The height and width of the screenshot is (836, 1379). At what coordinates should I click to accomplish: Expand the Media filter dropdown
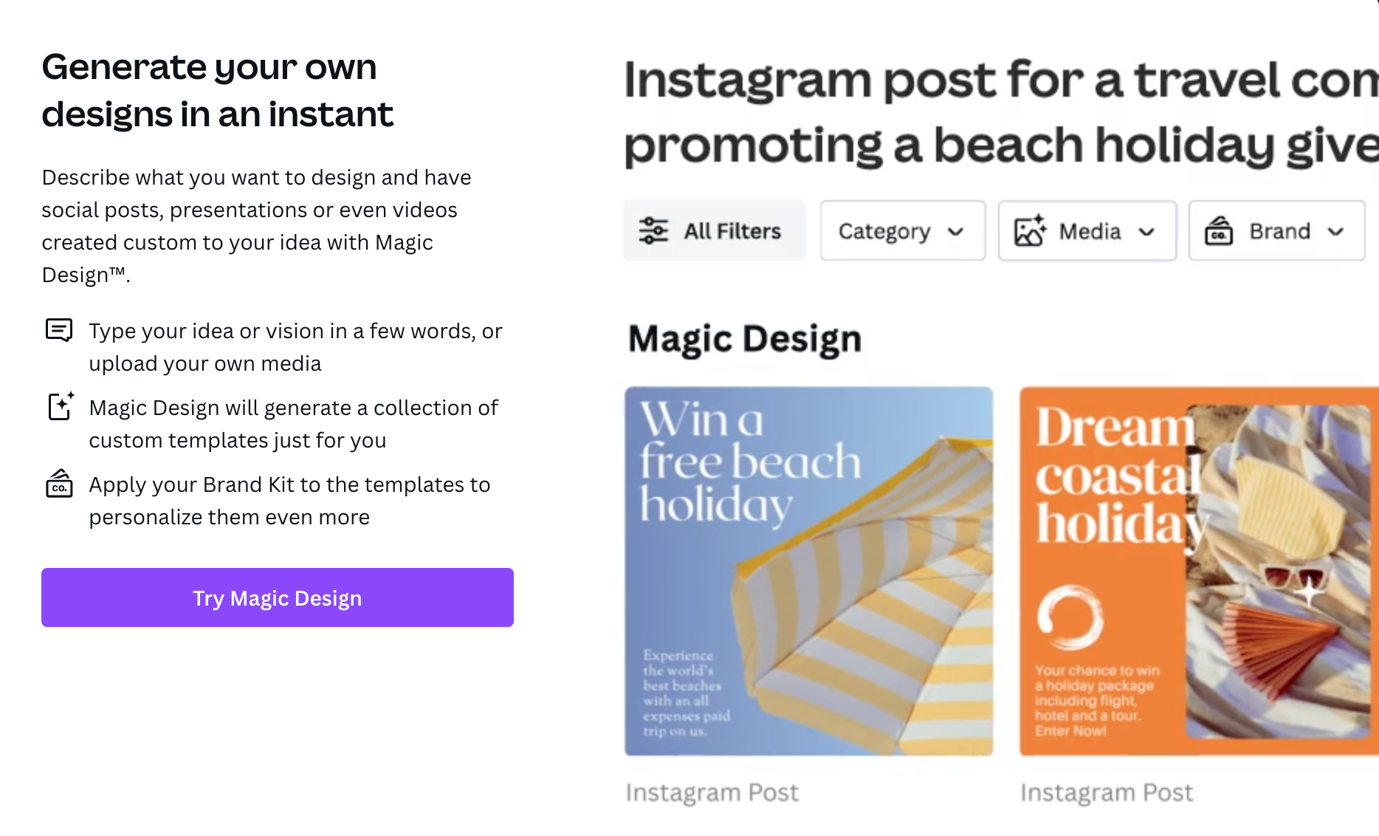click(1086, 230)
